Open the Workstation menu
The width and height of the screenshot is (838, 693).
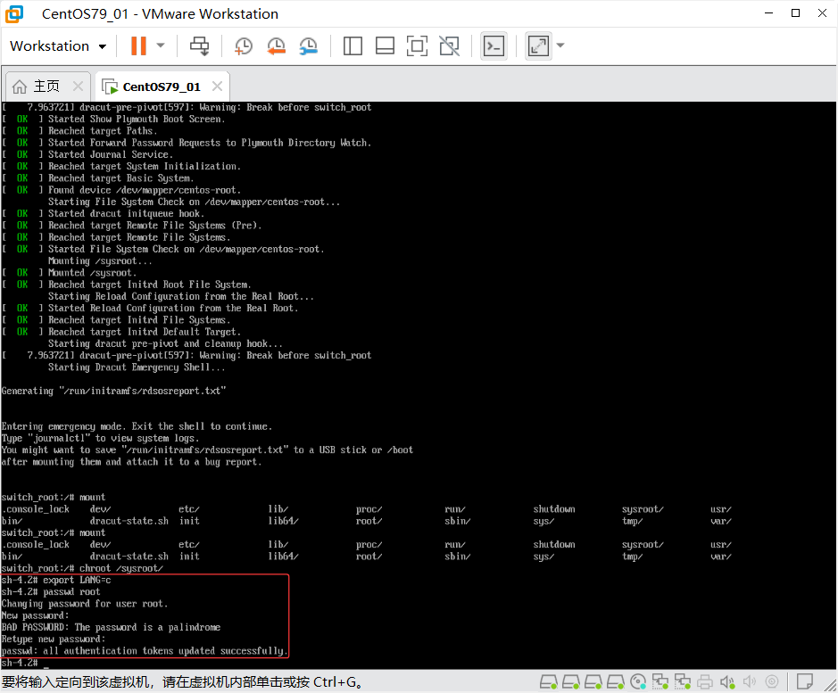pos(58,46)
